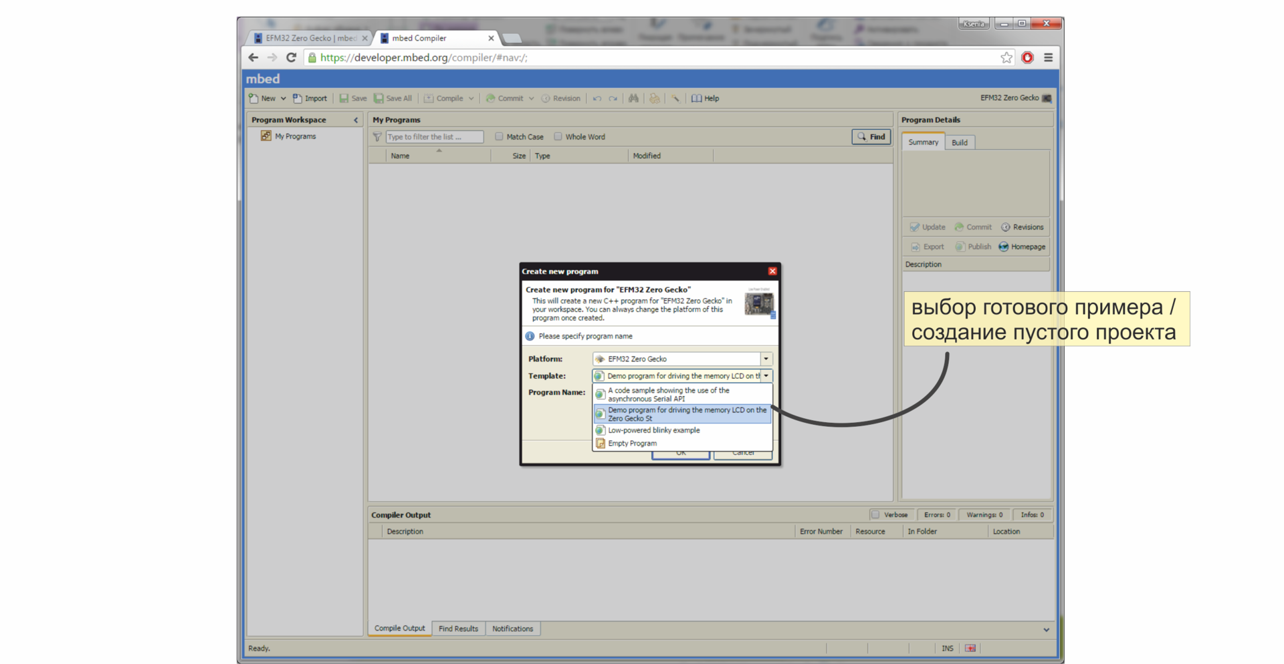Close the Create new program dialog
Viewport: 1284px width, 664px height.
(772, 271)
